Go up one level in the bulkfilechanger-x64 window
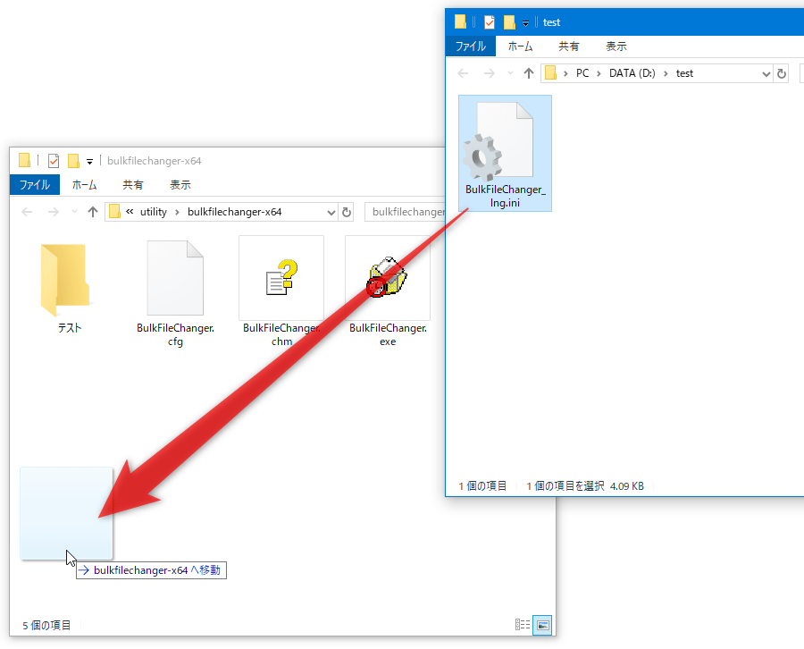 (93, 212)
